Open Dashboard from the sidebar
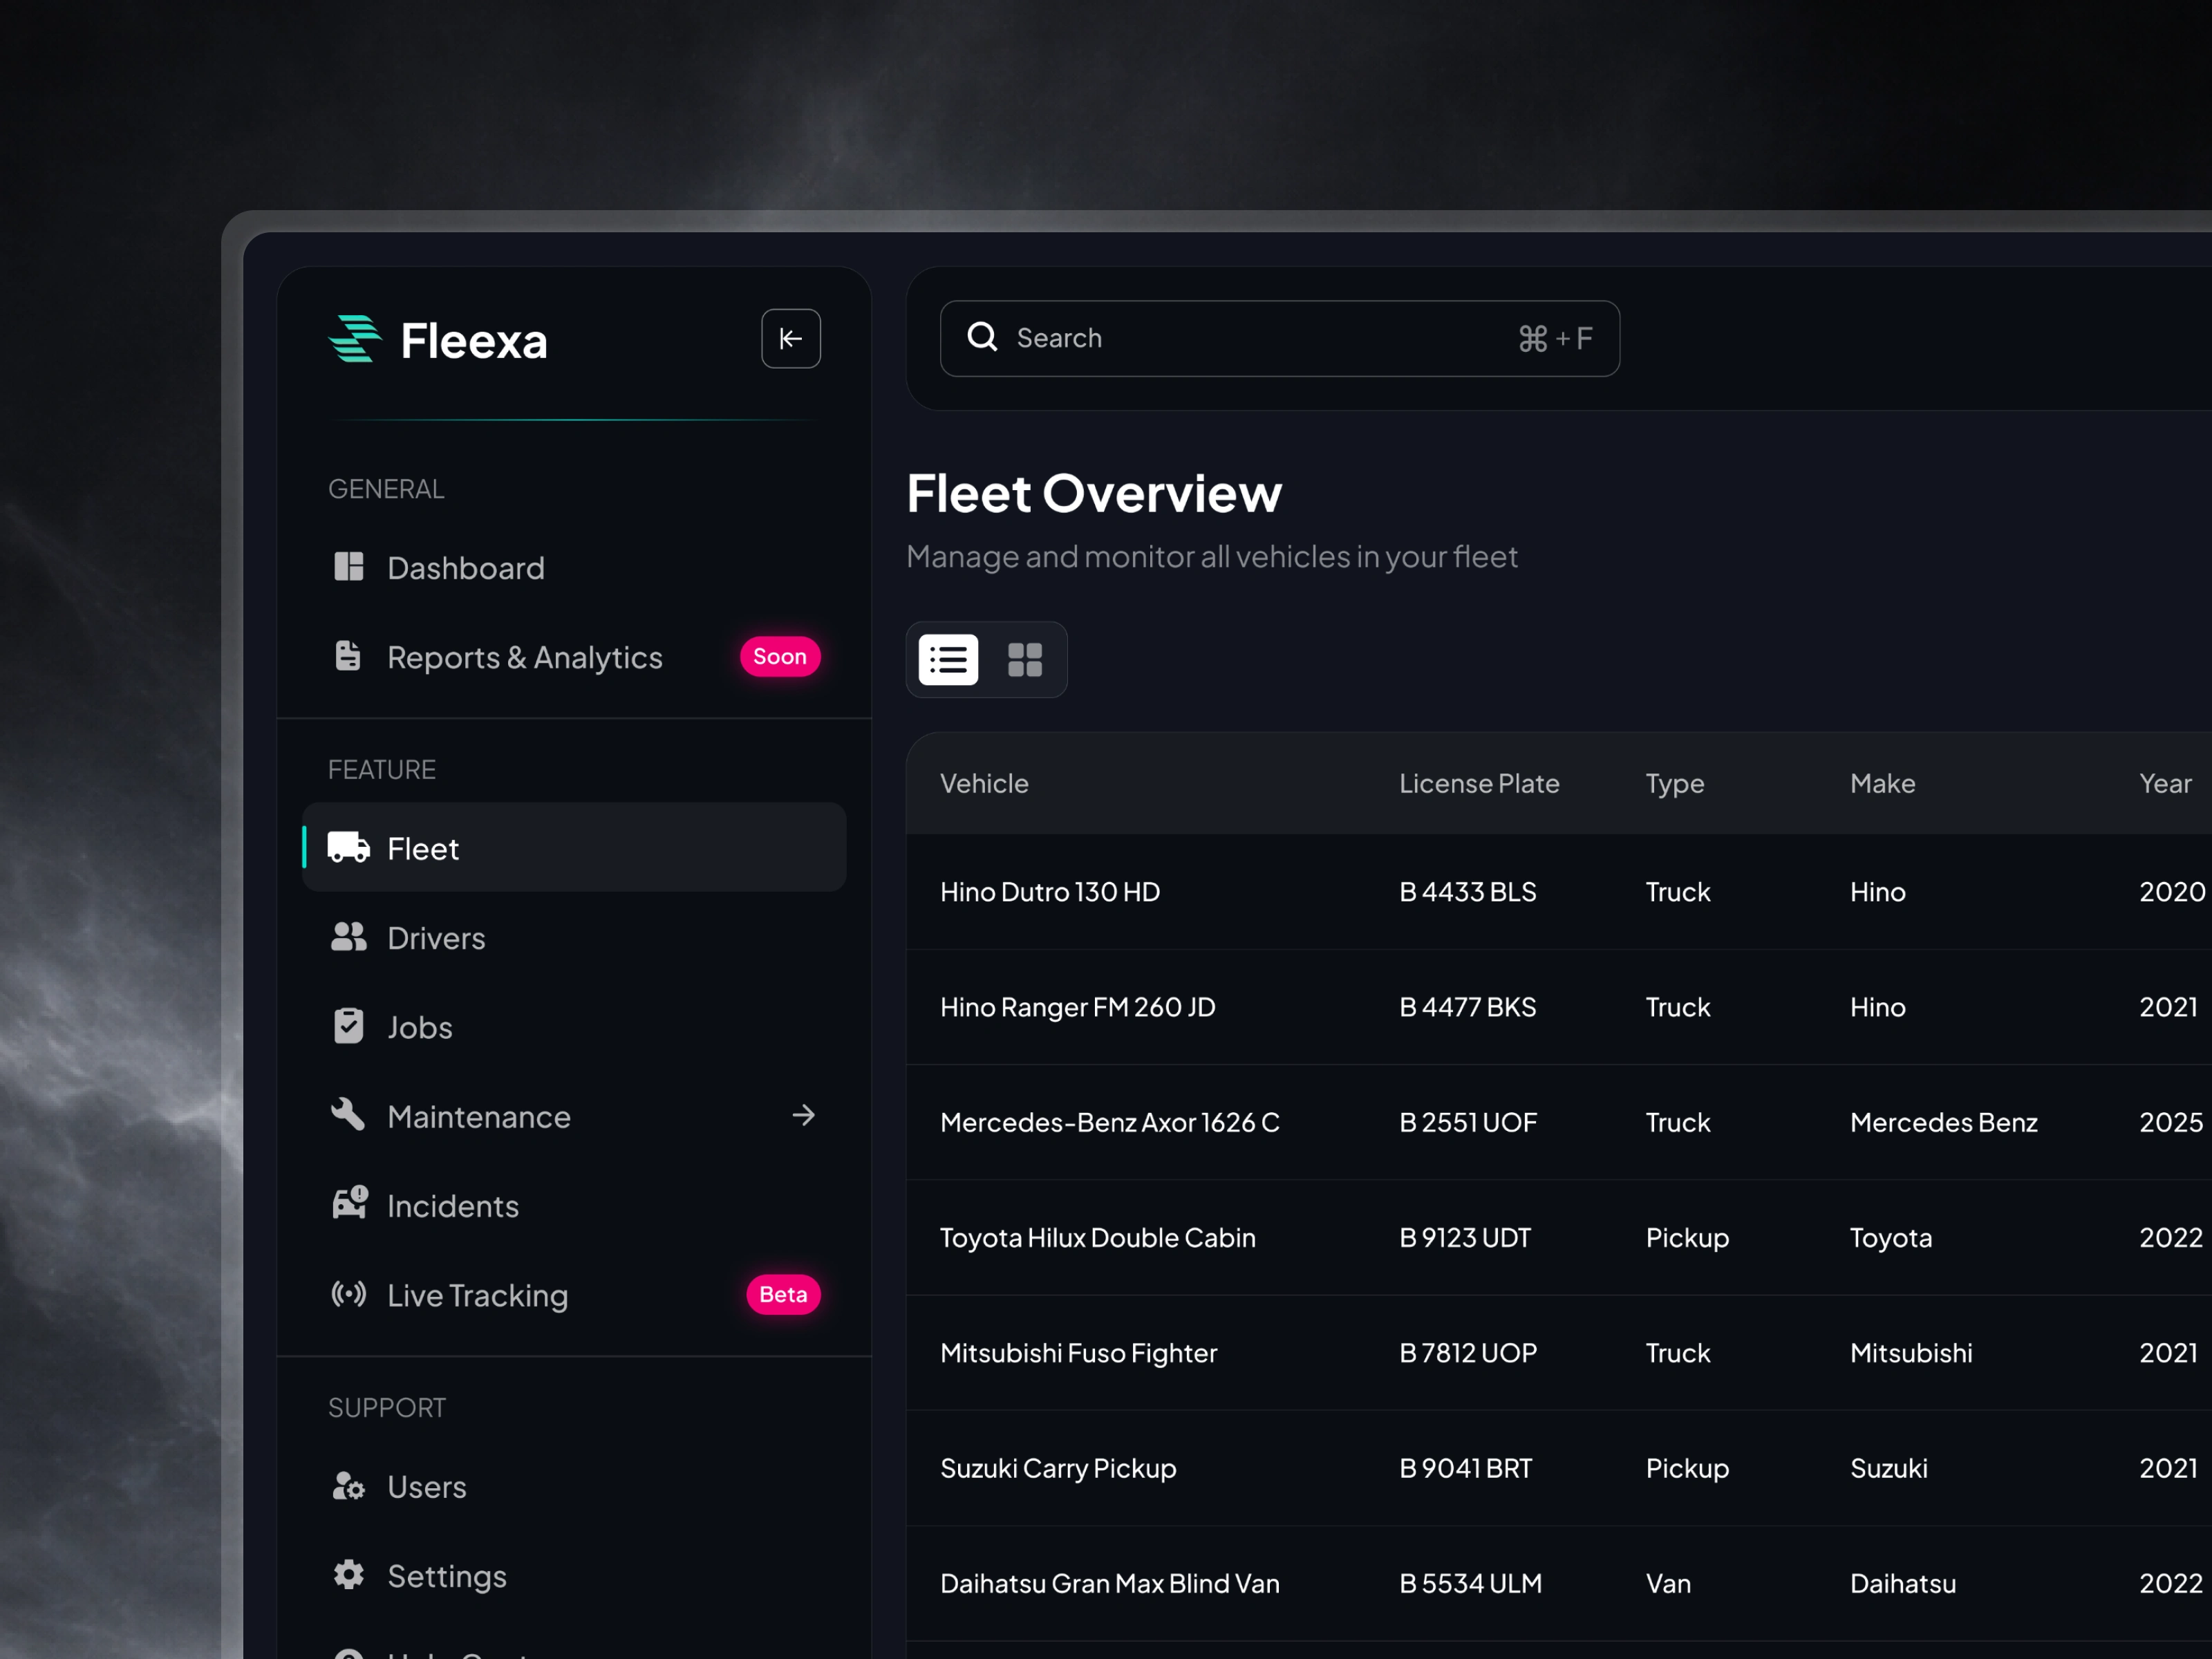 coord(465,568)
